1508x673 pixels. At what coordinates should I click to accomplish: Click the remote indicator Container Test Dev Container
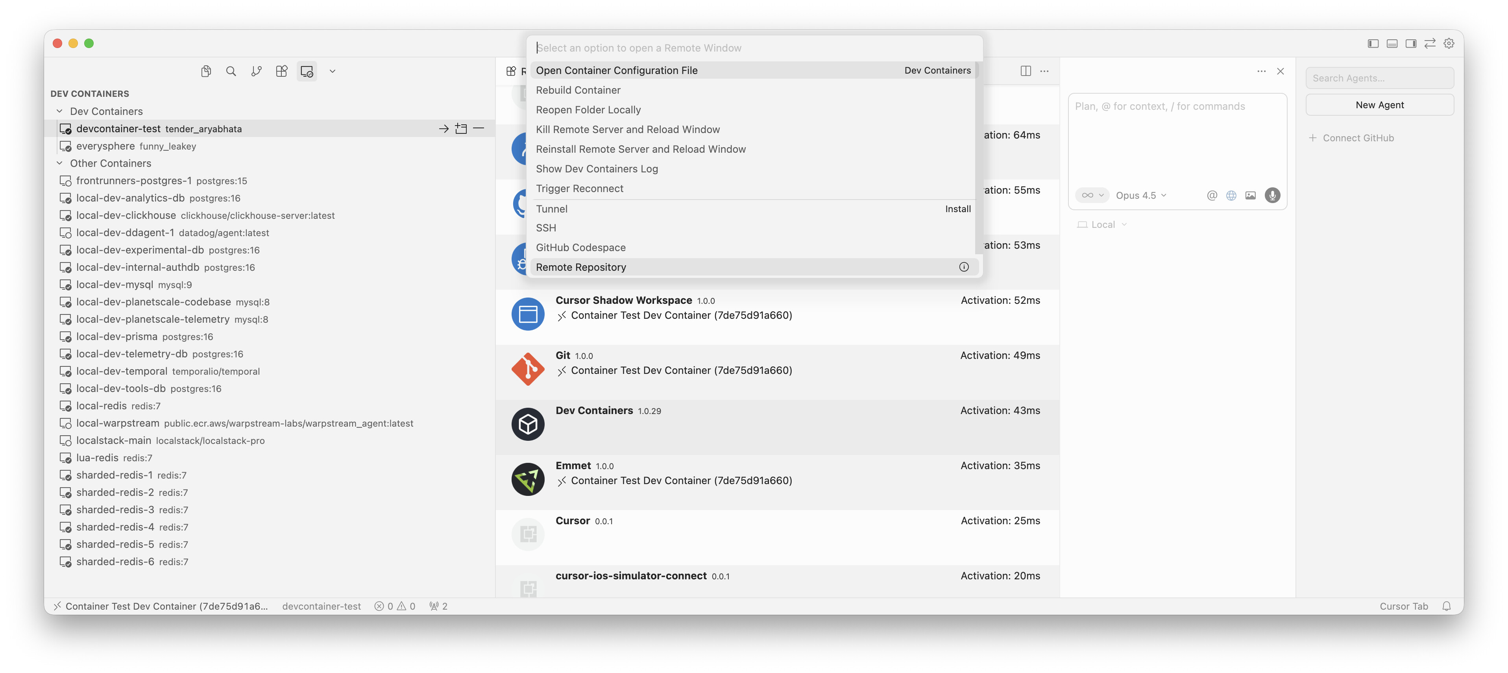coord(161,606)
